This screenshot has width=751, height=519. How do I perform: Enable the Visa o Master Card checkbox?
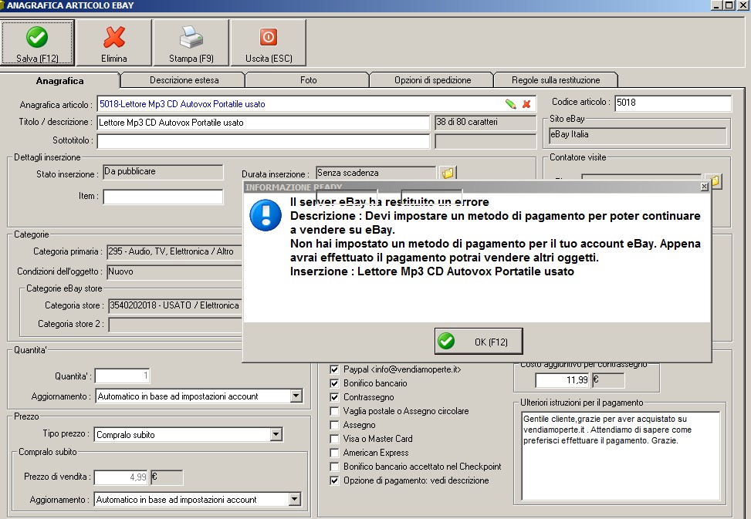click(334, 439)
